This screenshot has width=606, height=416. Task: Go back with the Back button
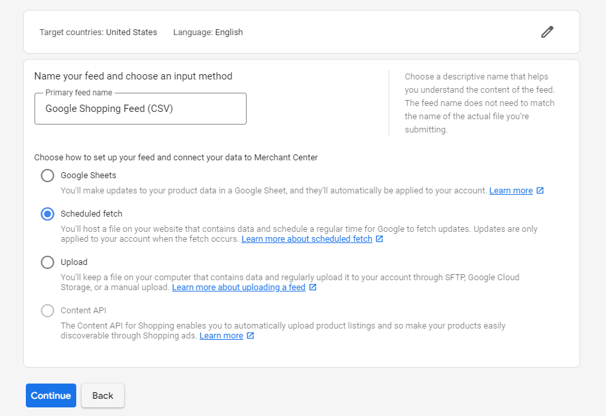click(103, 395)
